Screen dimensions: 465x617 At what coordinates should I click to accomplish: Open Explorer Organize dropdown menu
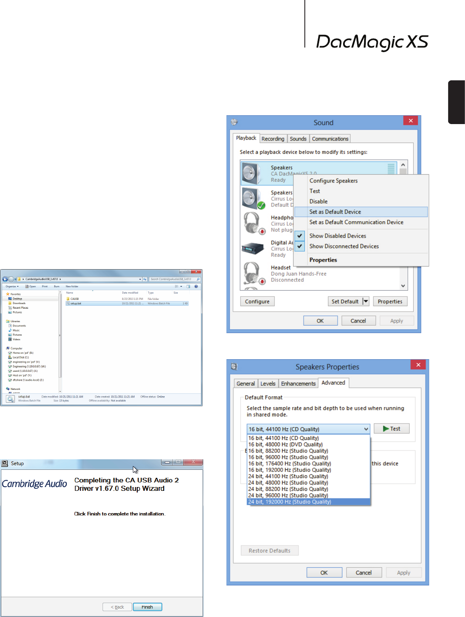(x=12, y=286)
